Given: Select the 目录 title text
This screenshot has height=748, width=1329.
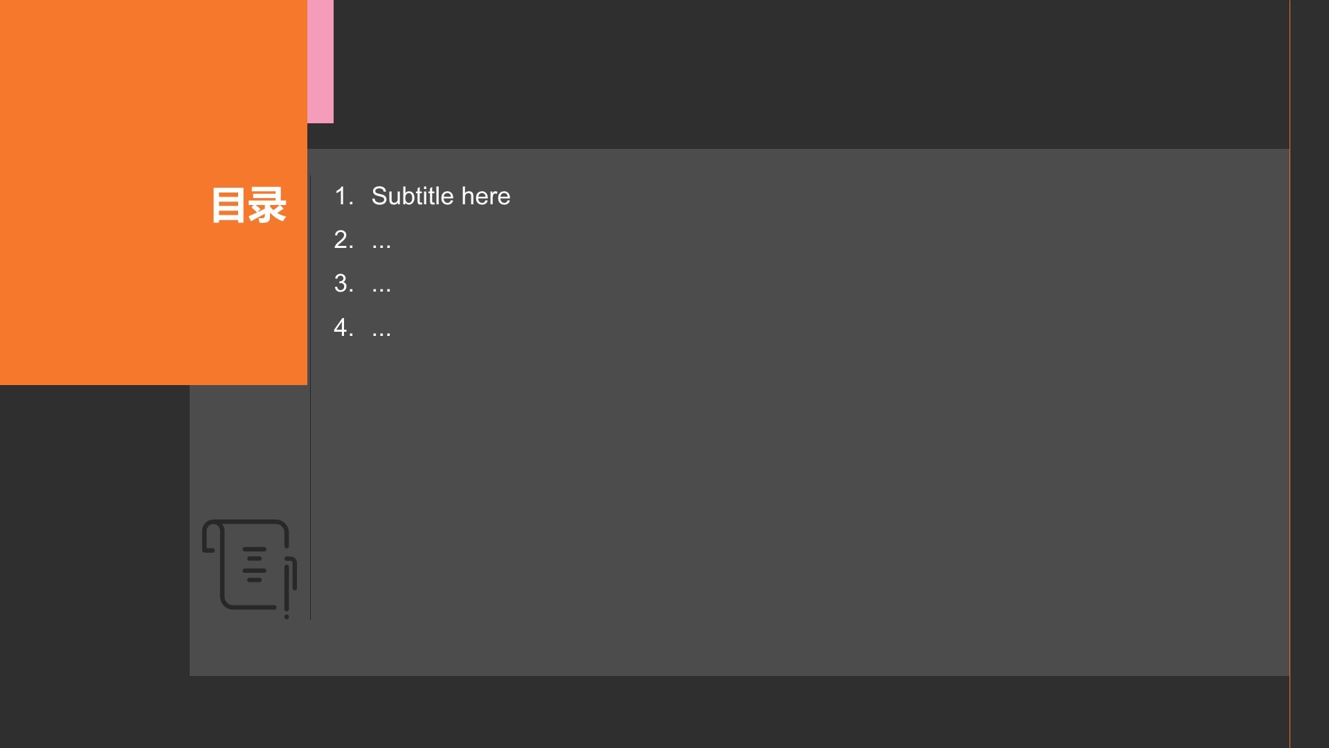Looking at the screenshot, I should [x=248, y=205].
